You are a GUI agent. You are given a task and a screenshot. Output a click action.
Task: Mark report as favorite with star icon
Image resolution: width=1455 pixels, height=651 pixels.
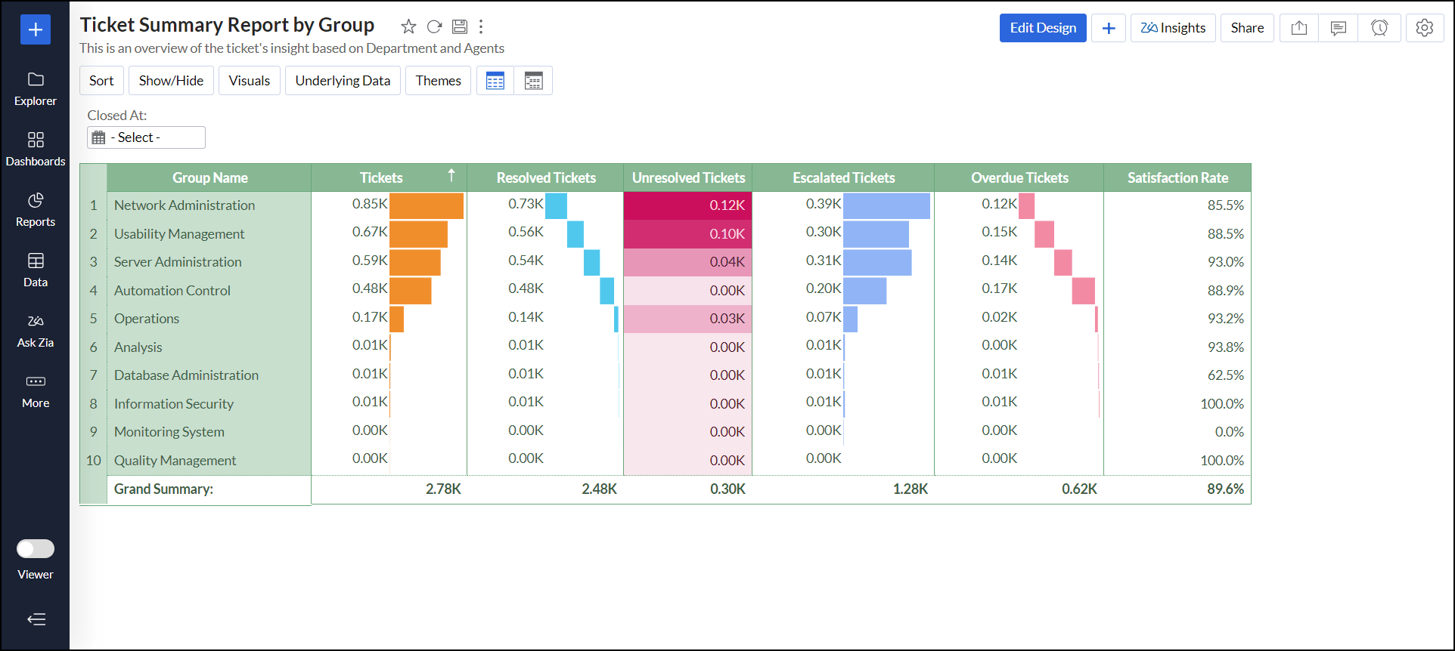(408, 27)
